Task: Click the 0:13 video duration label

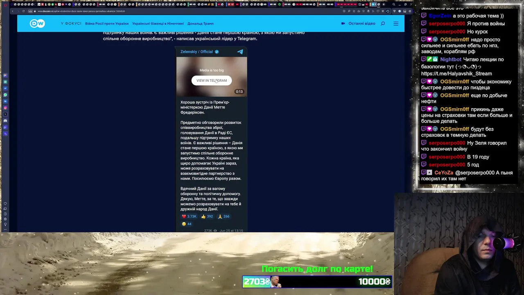Action: coord(239,92)
